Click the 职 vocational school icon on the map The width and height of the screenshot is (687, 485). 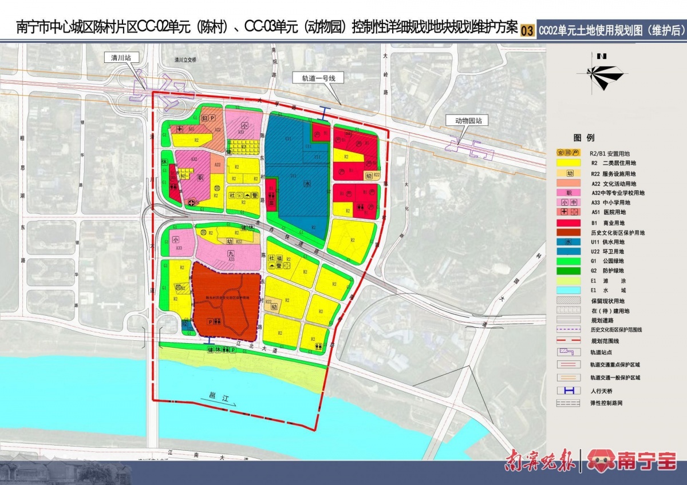tap(200, 178)
